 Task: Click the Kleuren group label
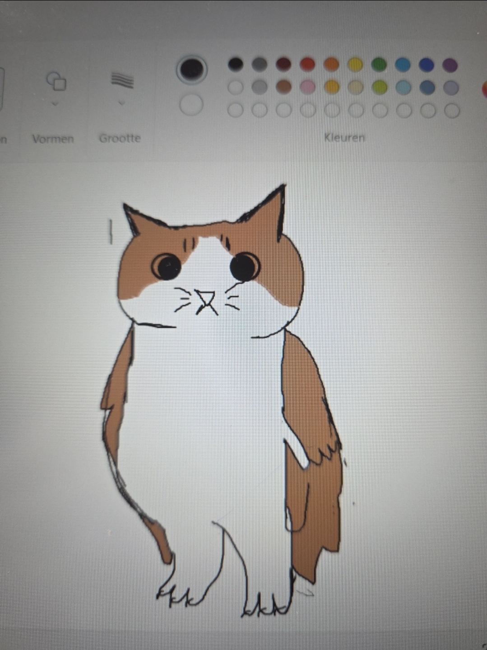[344, 137]
